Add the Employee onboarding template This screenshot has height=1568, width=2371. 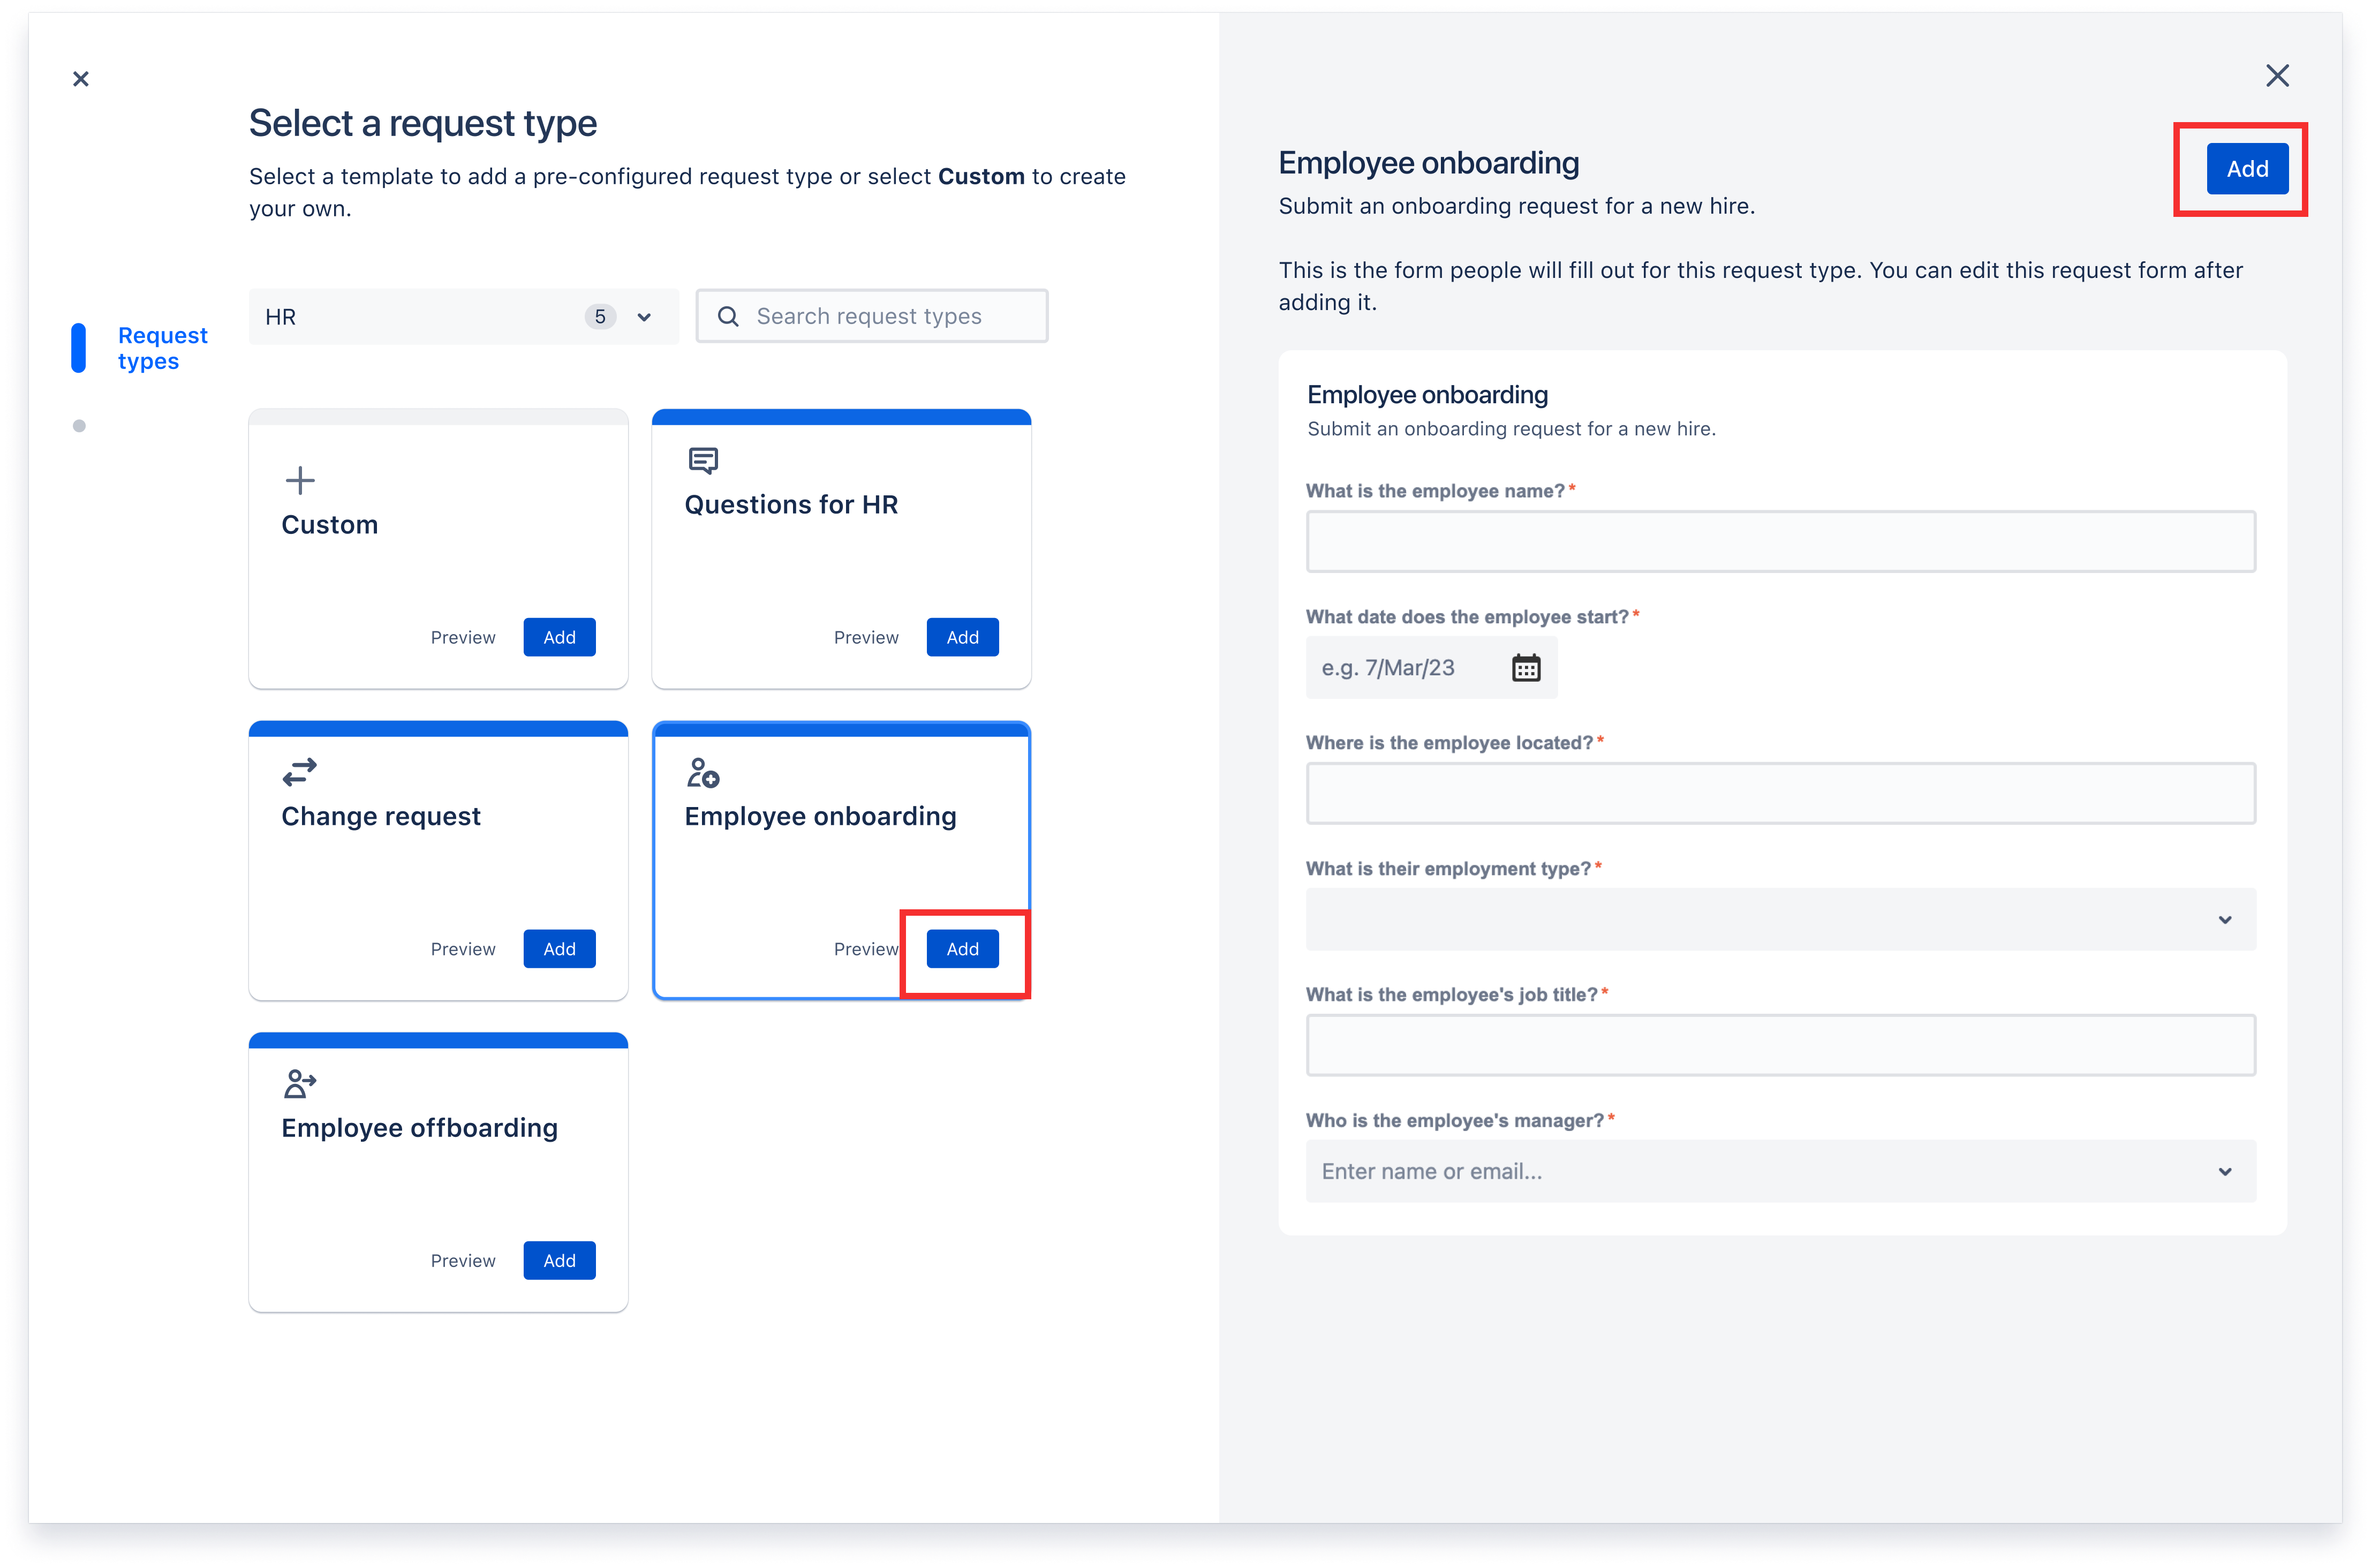pos(961,948)
